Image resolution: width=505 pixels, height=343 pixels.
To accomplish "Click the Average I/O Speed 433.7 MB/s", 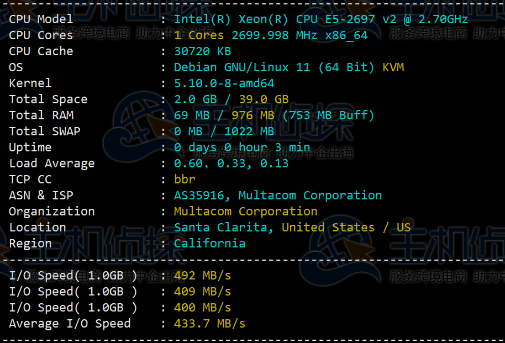I will click(209, 324).
